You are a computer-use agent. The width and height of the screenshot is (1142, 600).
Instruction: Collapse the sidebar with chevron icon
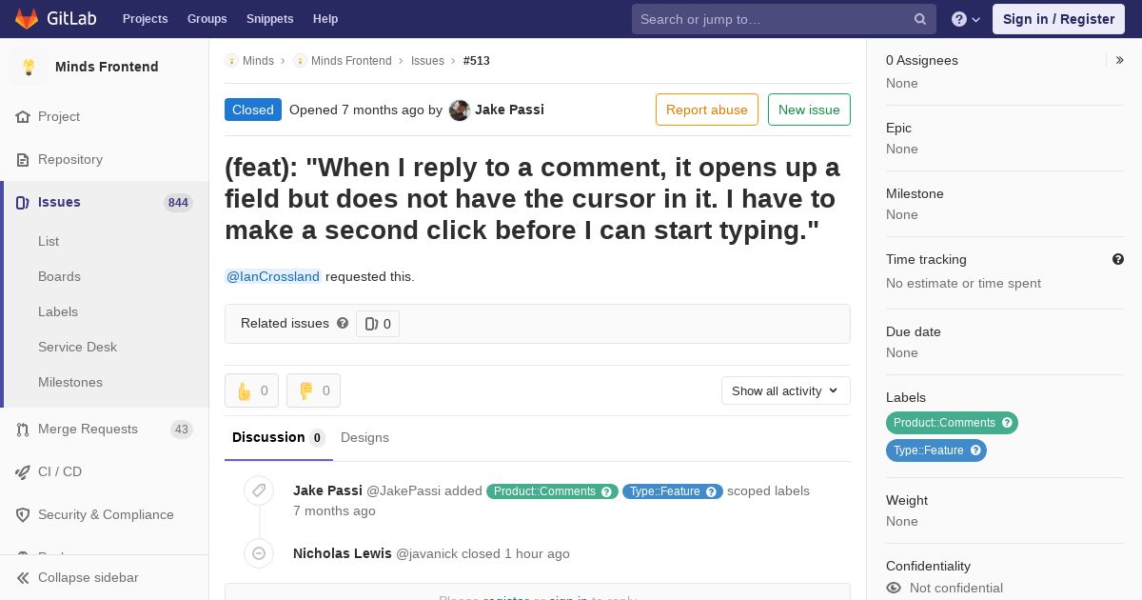click(x=23, y=578)
